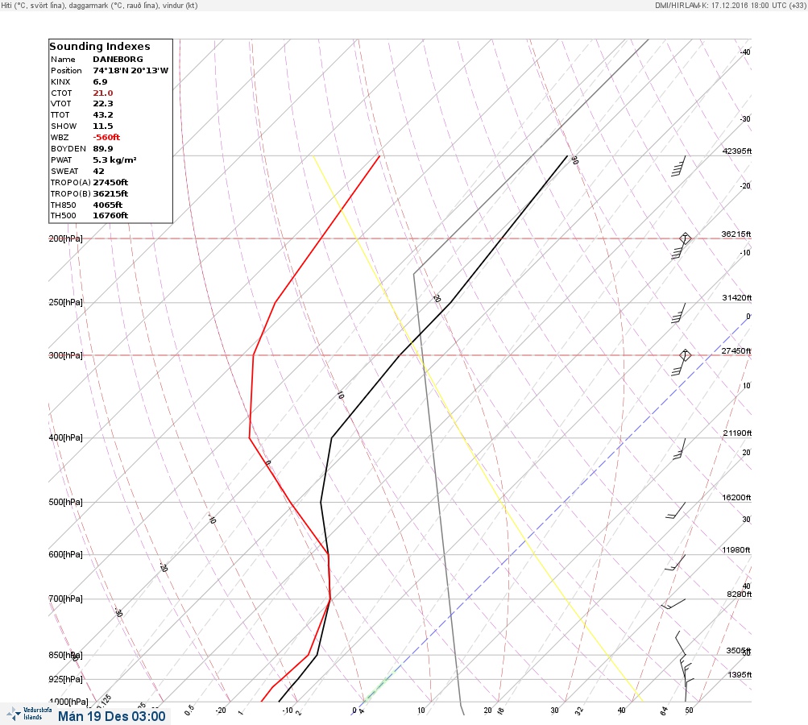Click the 925[hPa] pressure label

(65, 679)
